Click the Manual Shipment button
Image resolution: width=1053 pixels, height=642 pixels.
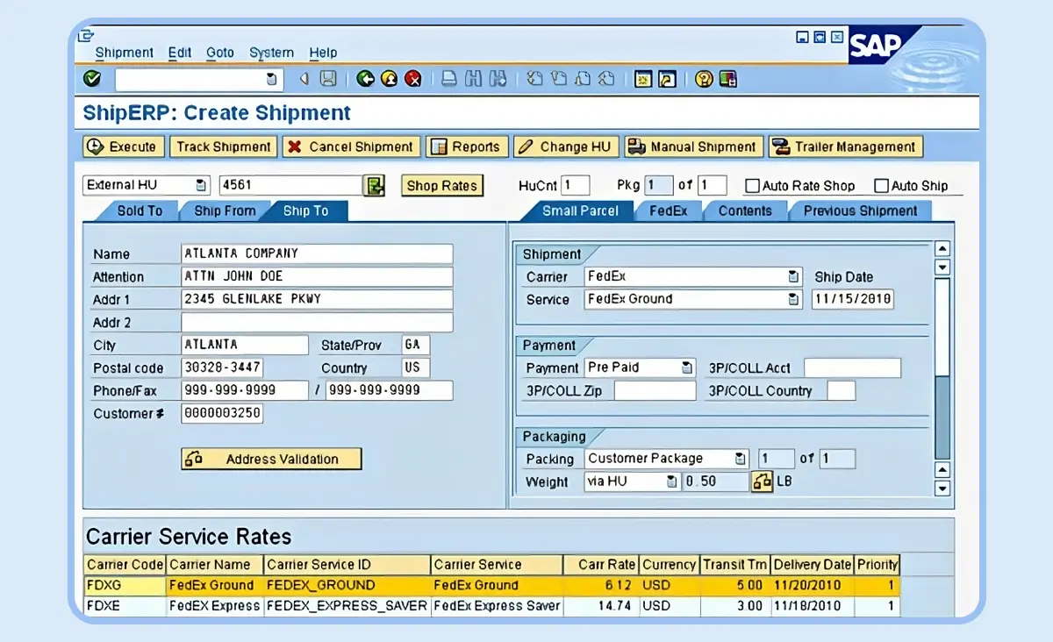click(x=693, y=146)
